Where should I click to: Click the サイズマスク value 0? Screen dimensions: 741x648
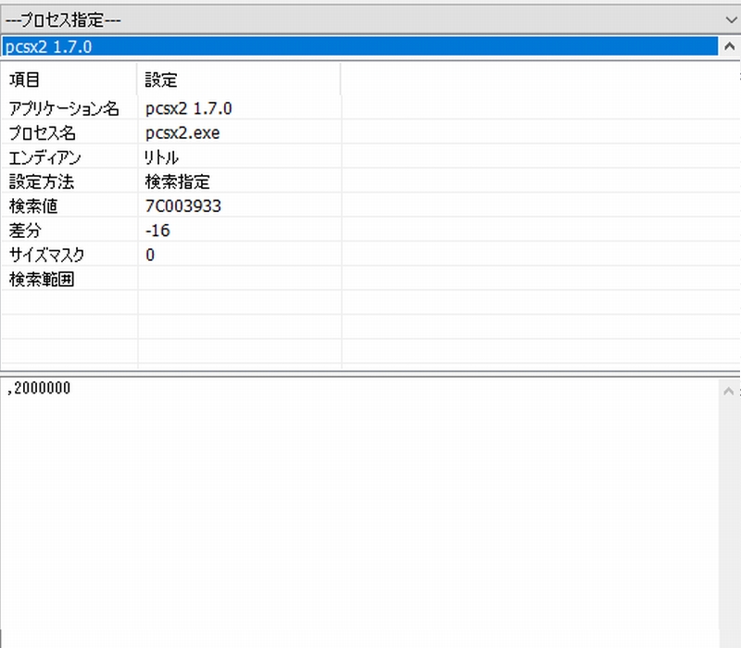point(150,255)
